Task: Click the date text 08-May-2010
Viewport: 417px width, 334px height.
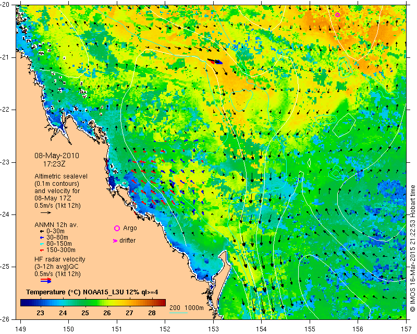Action: click(x=57, y=156)
